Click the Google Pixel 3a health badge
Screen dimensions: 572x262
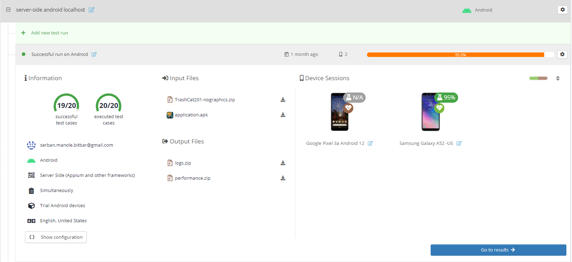[x=348, y=108]
